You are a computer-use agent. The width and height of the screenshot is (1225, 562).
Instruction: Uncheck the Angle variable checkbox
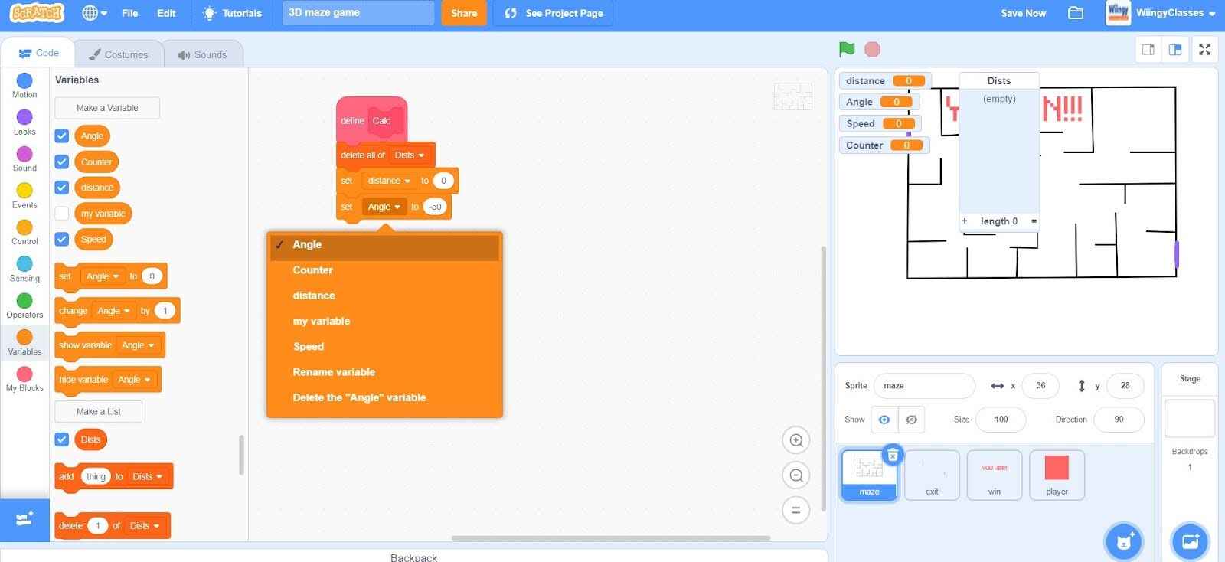click(x=62, y=136)
